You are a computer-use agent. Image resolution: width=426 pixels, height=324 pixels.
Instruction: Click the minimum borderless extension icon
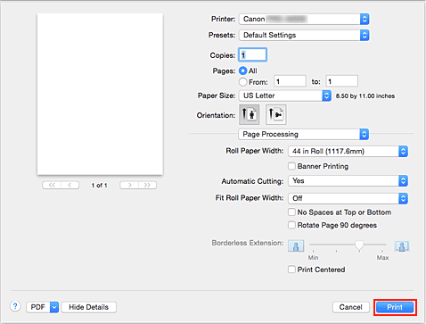(x=296, y=246)
